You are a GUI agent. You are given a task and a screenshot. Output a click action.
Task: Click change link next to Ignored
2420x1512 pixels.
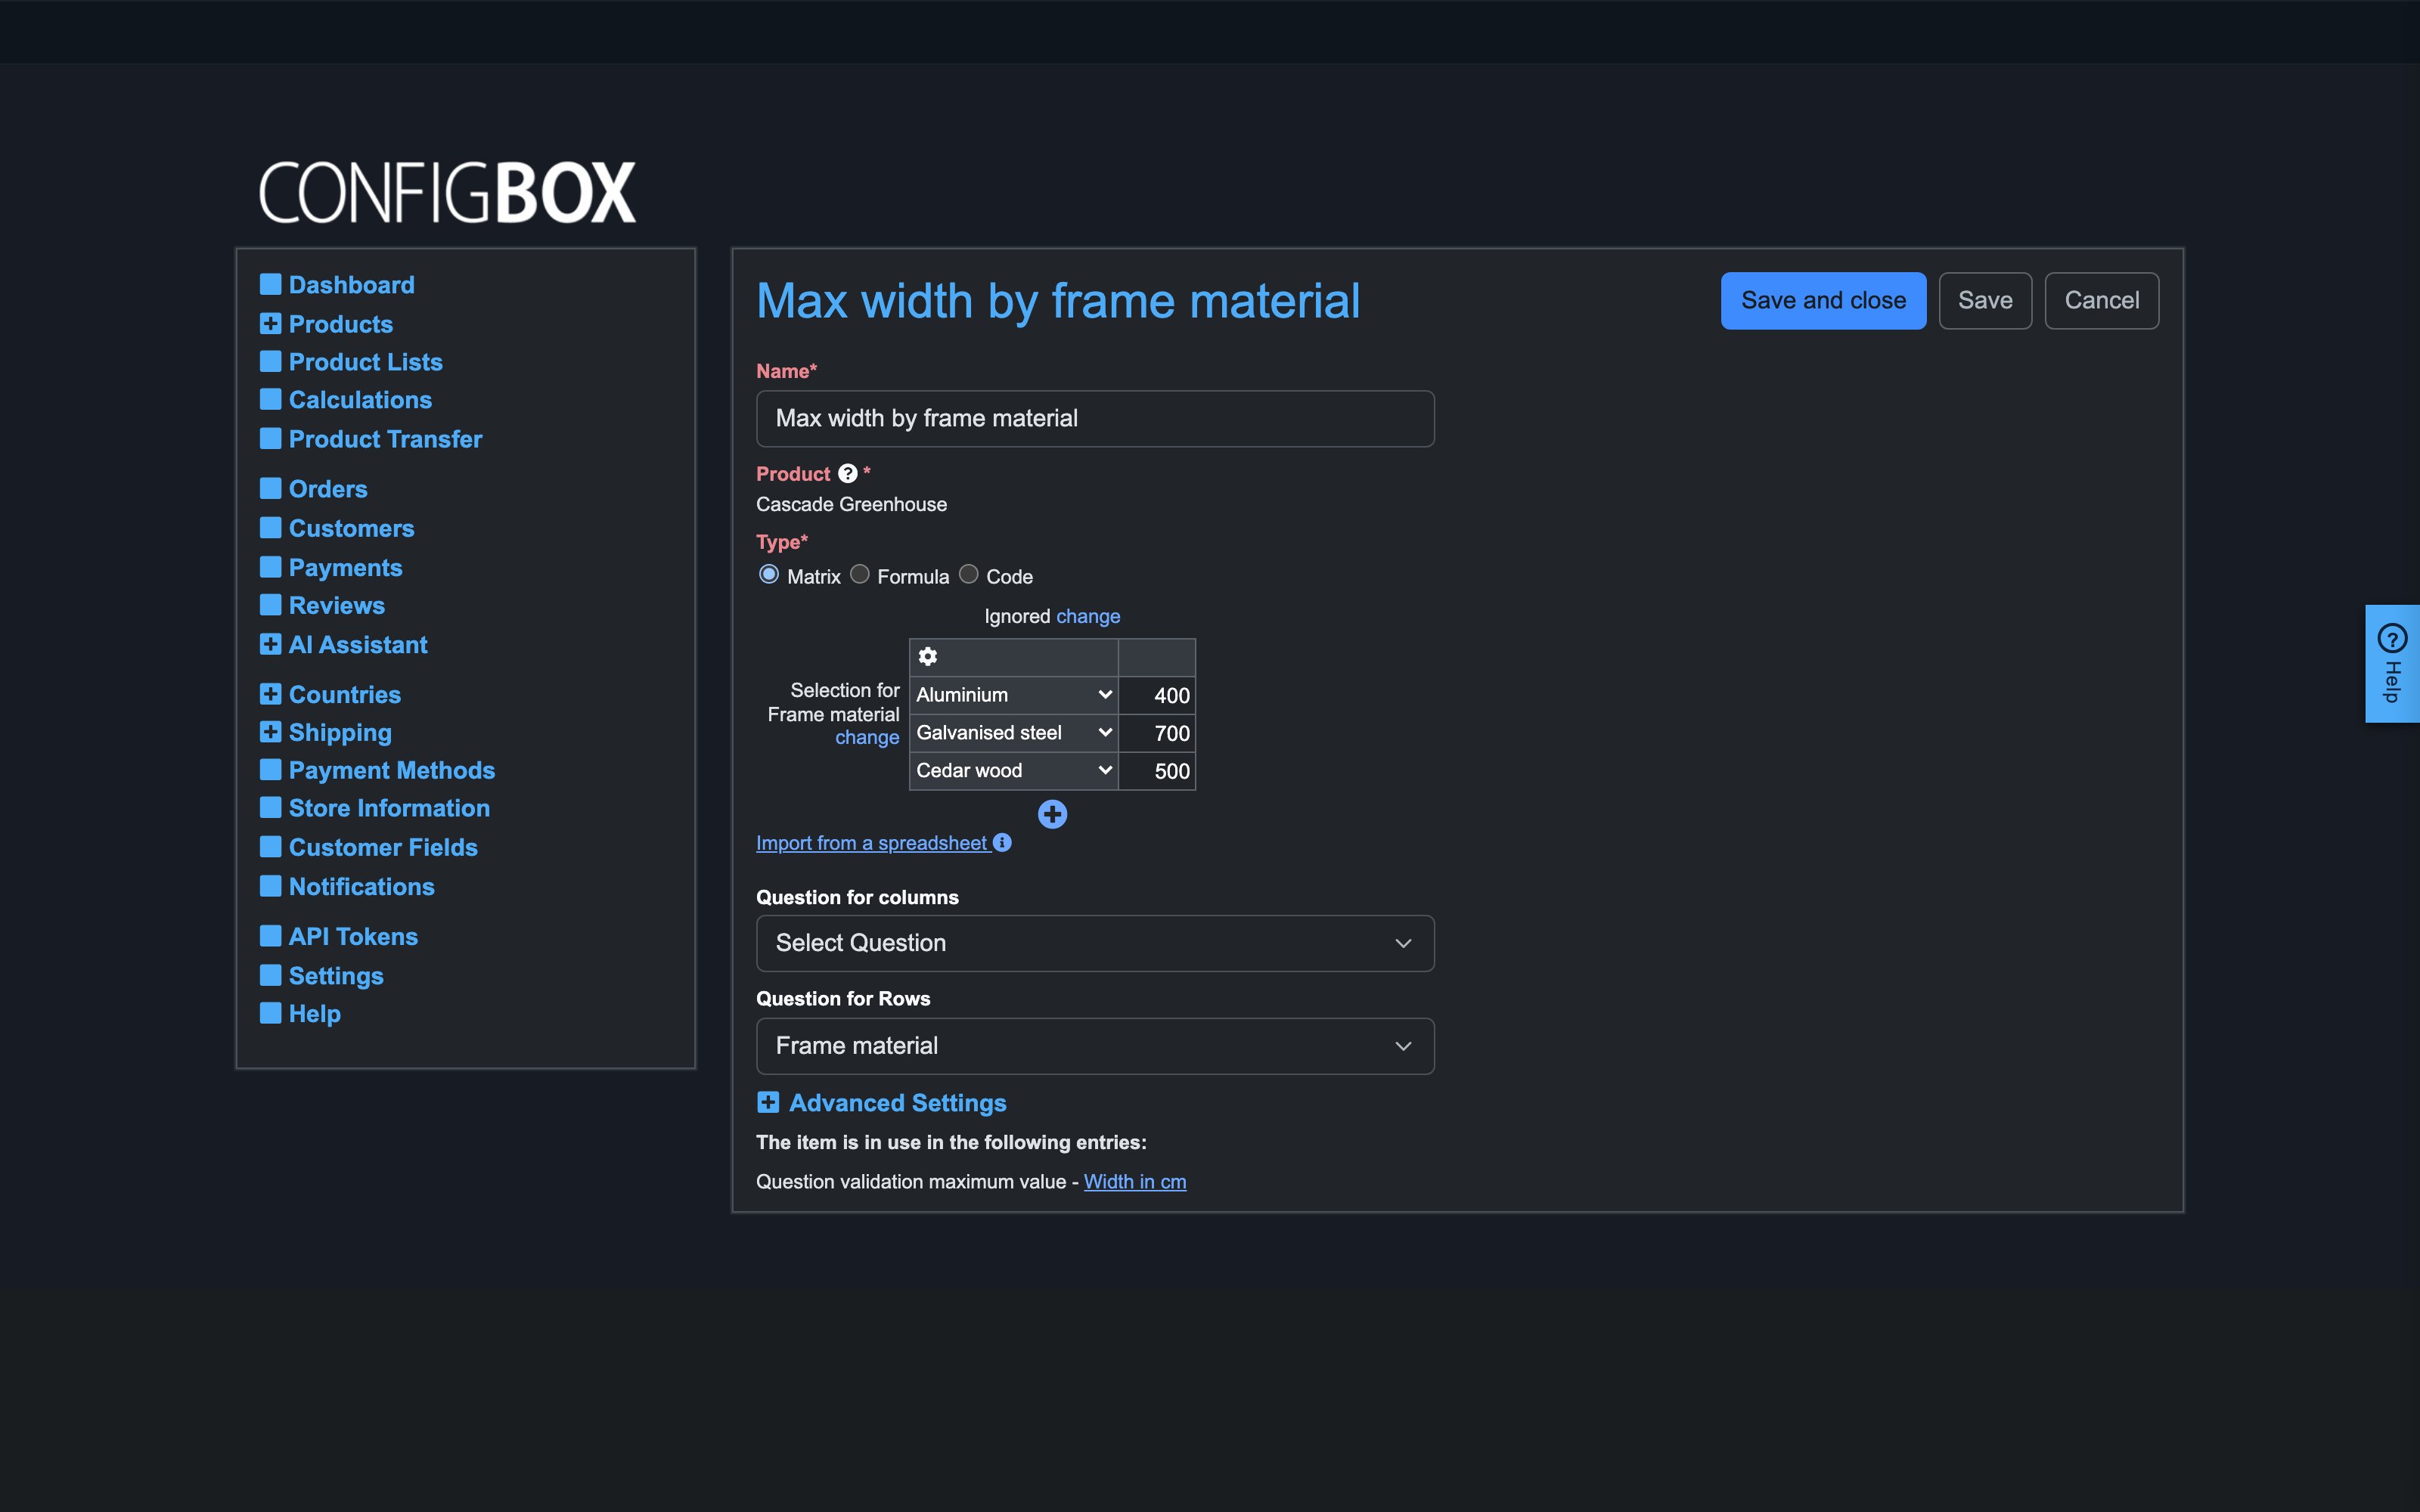coord(1088,616)
